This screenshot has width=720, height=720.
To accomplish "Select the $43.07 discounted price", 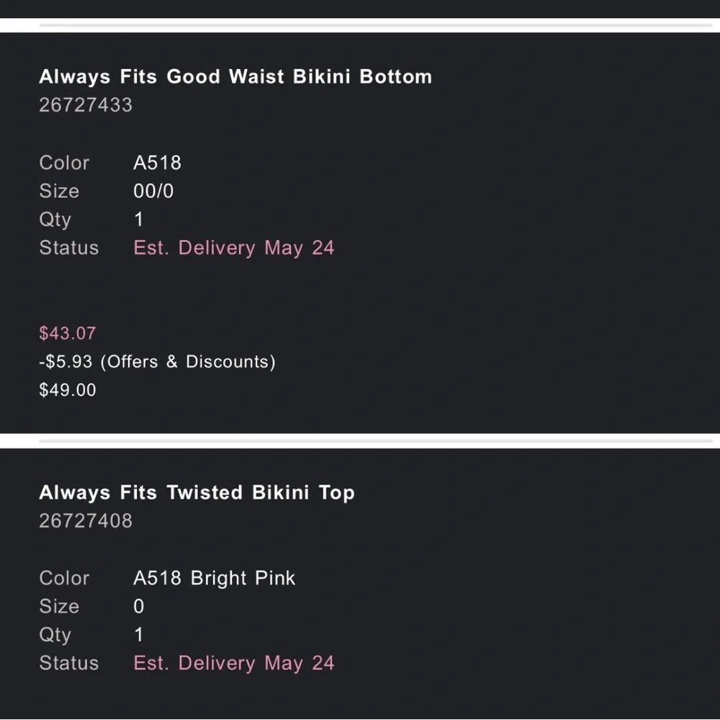I will [x=67, y=333].
